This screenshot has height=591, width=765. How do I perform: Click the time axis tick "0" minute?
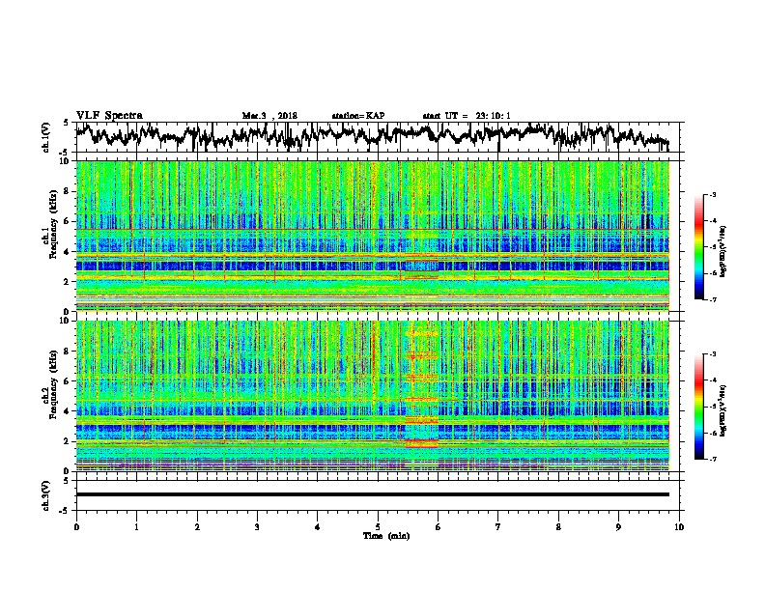tap(76, 527)
